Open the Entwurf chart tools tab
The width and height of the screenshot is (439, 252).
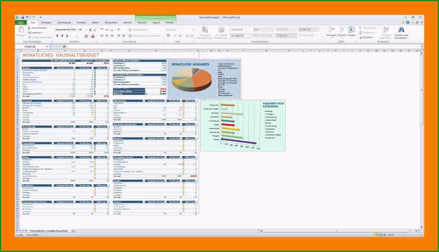[x=142, y=22]
